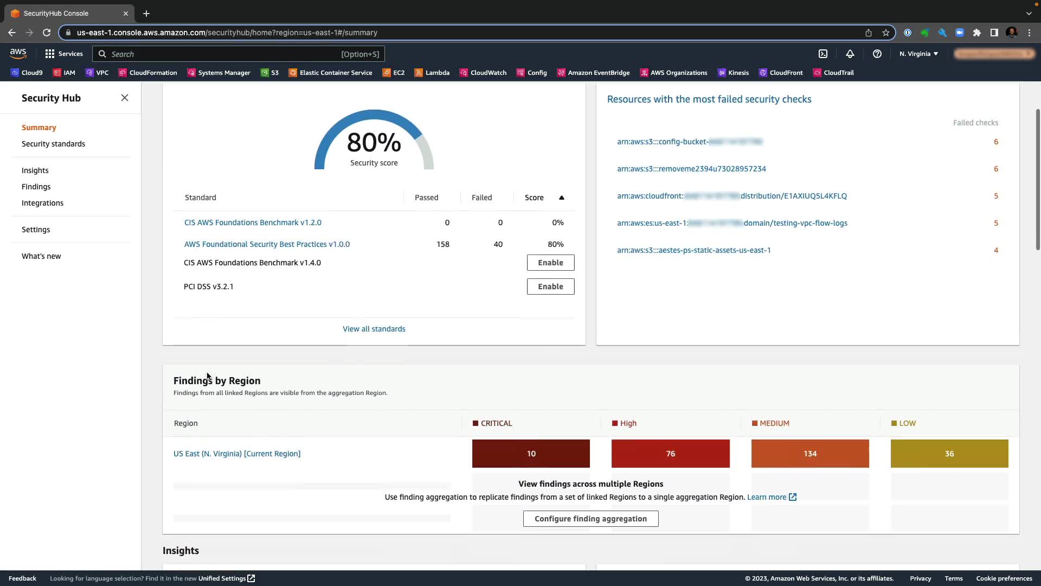This screenshot has height=586, width=1041.
Task: Open the AWS CloudShell icon
Action: pos(823,54)
